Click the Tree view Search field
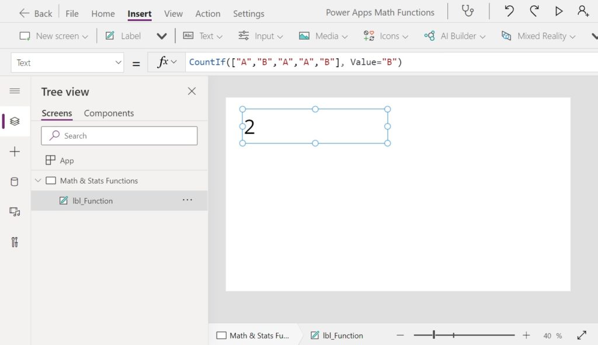The image size is (598, 345). click(119, 136)
